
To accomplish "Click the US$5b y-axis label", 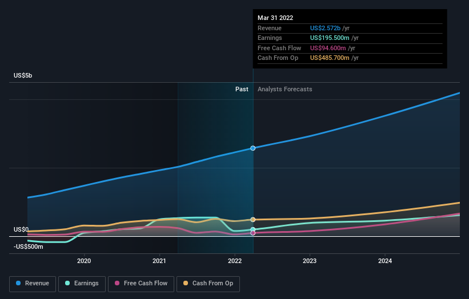I will [23, 75].
